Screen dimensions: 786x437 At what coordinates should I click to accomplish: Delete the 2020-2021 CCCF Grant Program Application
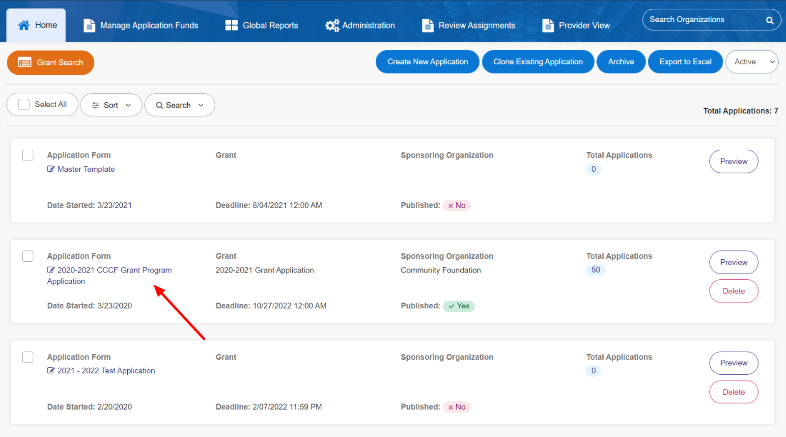pyautogui.click(x=733, y=291)
